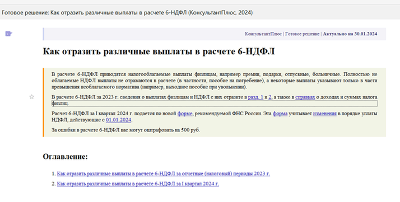
Task: Click the window title «Готовое решение: Как отразить...»
Action: pyautogui.click(x=127, y=12)
